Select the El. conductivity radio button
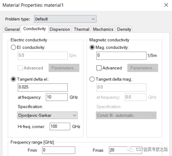The width and height of the screenshot is (172, 156). (13, 47)
